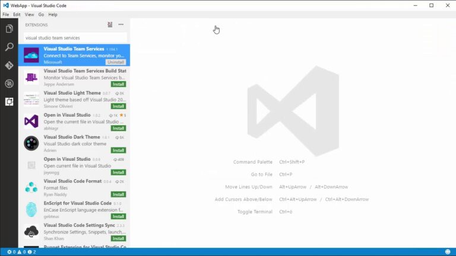Install Visual Studio Light Theme
Viewport: 456px width, 256px height.
pyautogui.click(x=118, y=106)
